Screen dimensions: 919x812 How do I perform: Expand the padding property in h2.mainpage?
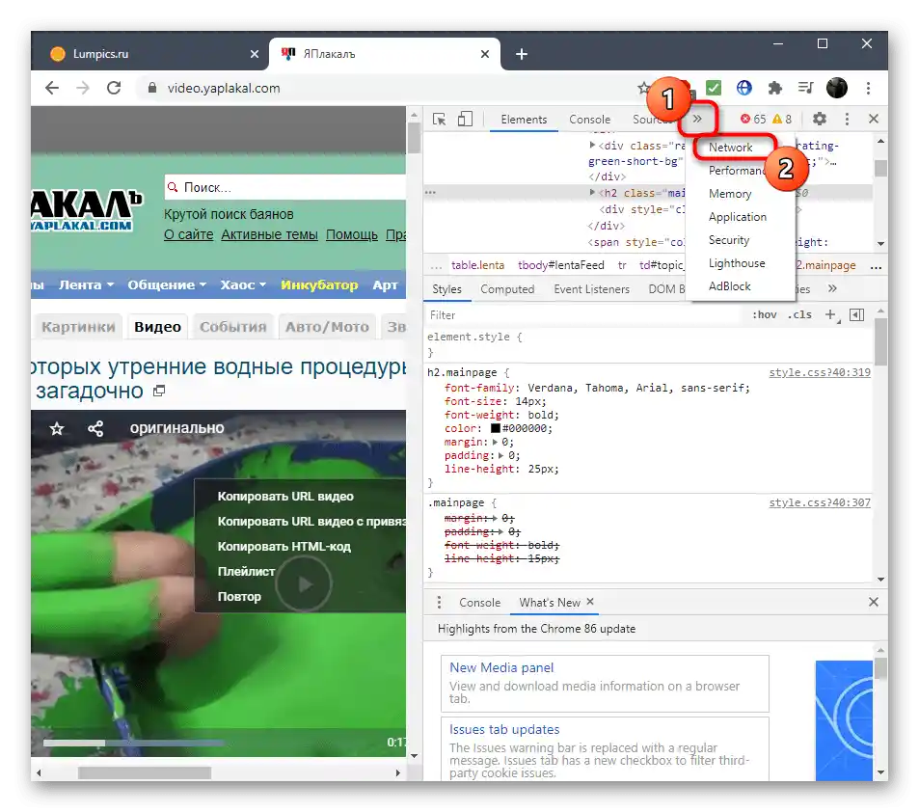pos(501,455)
